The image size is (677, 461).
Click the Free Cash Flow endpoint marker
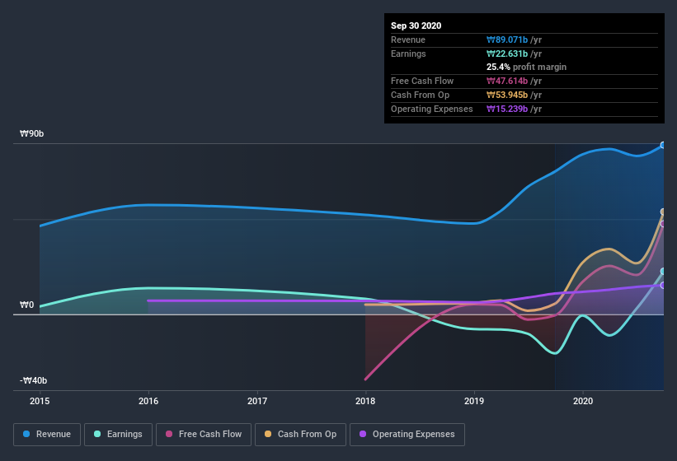click(x=663, y=224)
